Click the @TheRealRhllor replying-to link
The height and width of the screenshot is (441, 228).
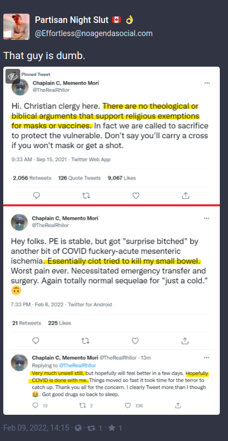(78, 366)
